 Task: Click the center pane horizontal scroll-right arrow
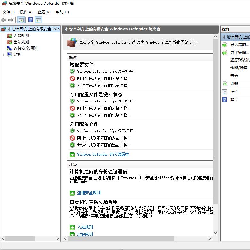point(210,239)
